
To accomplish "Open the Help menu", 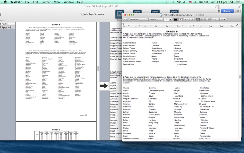I will click(x=80, y=2).
